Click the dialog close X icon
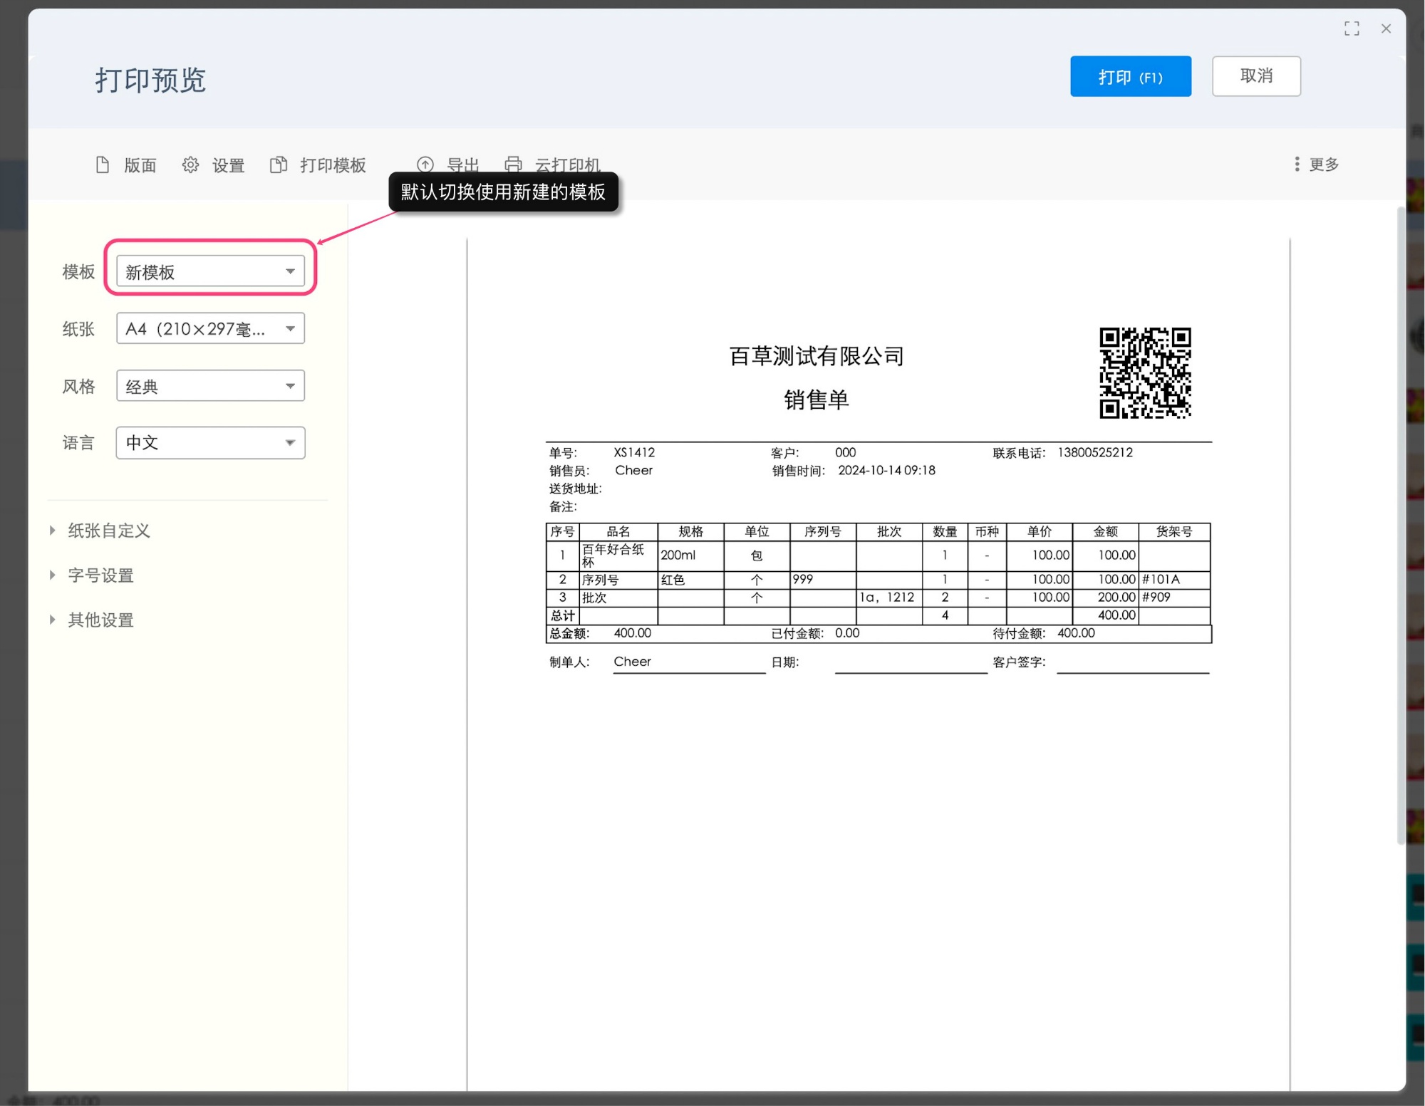The height and width of the screenshot is (1106, 1425). tap(1387, 28)
